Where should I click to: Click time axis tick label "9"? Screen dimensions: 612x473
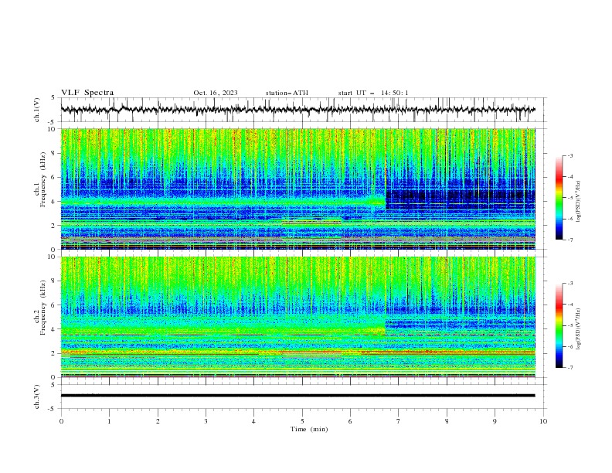coord(495,421)
